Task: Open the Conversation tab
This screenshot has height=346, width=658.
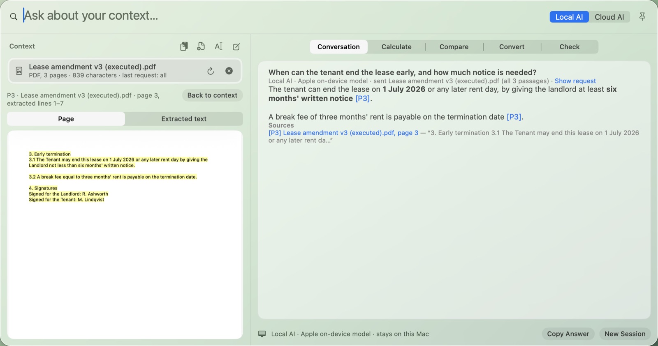Action: [x=338, y=47]
